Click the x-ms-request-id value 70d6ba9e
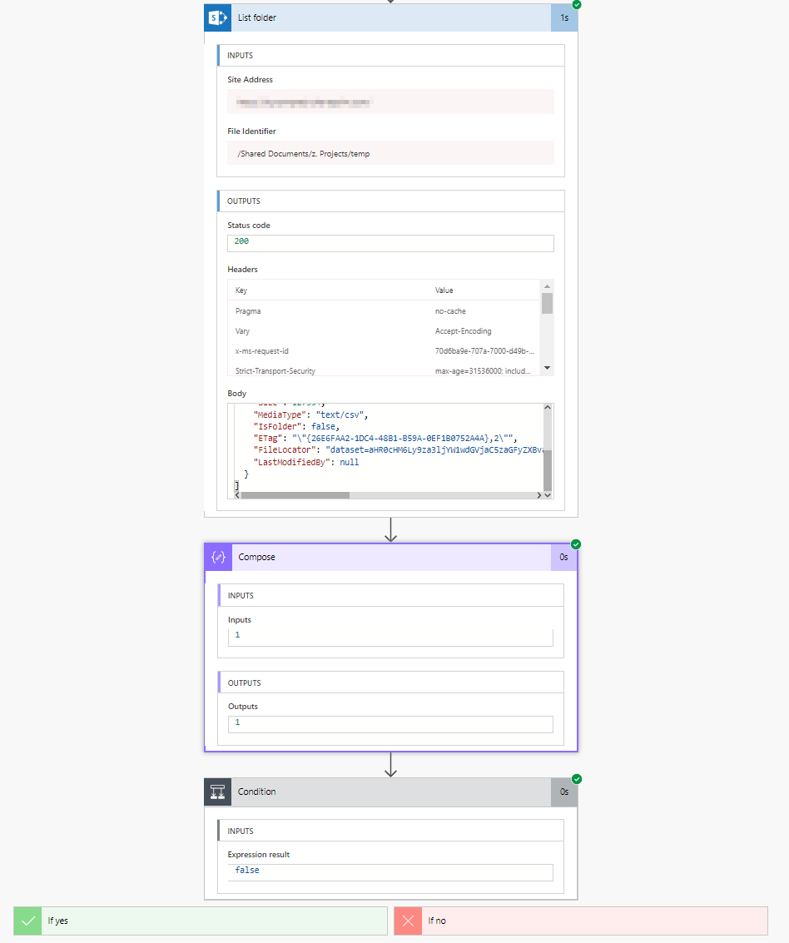This screenshot has width=789, height=943. tap(484, 350)
